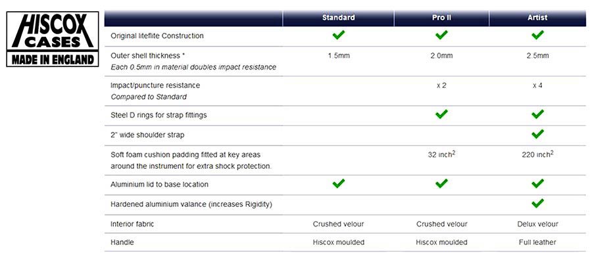The width and height of the screenshot is (592, 262).
Task: Click Artist checkmark for liteflite Construction
Action: coord(537,35)
